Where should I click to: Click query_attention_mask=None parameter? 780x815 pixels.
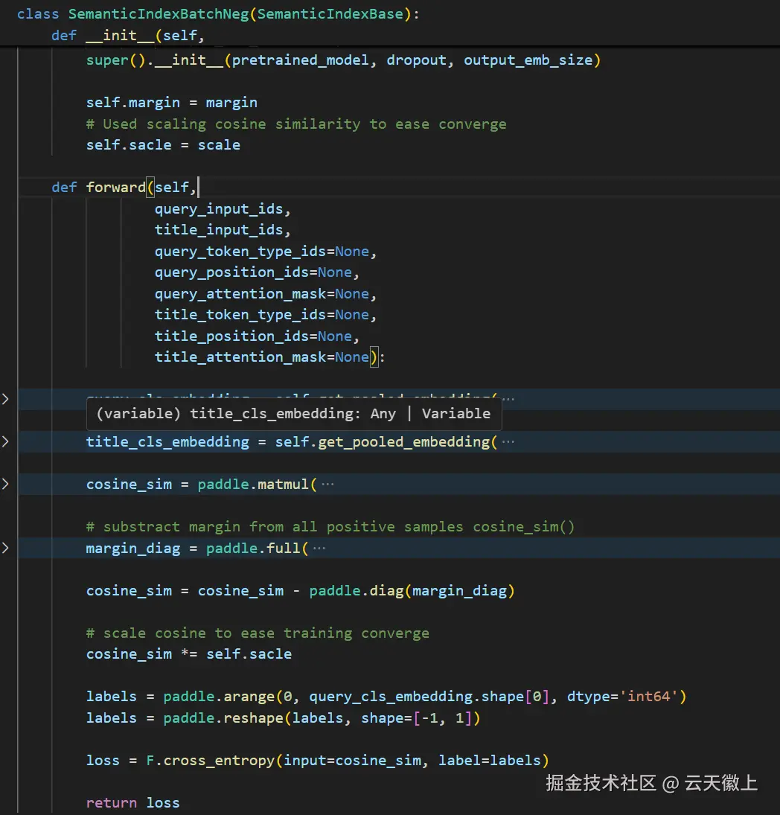coord(265,294)
